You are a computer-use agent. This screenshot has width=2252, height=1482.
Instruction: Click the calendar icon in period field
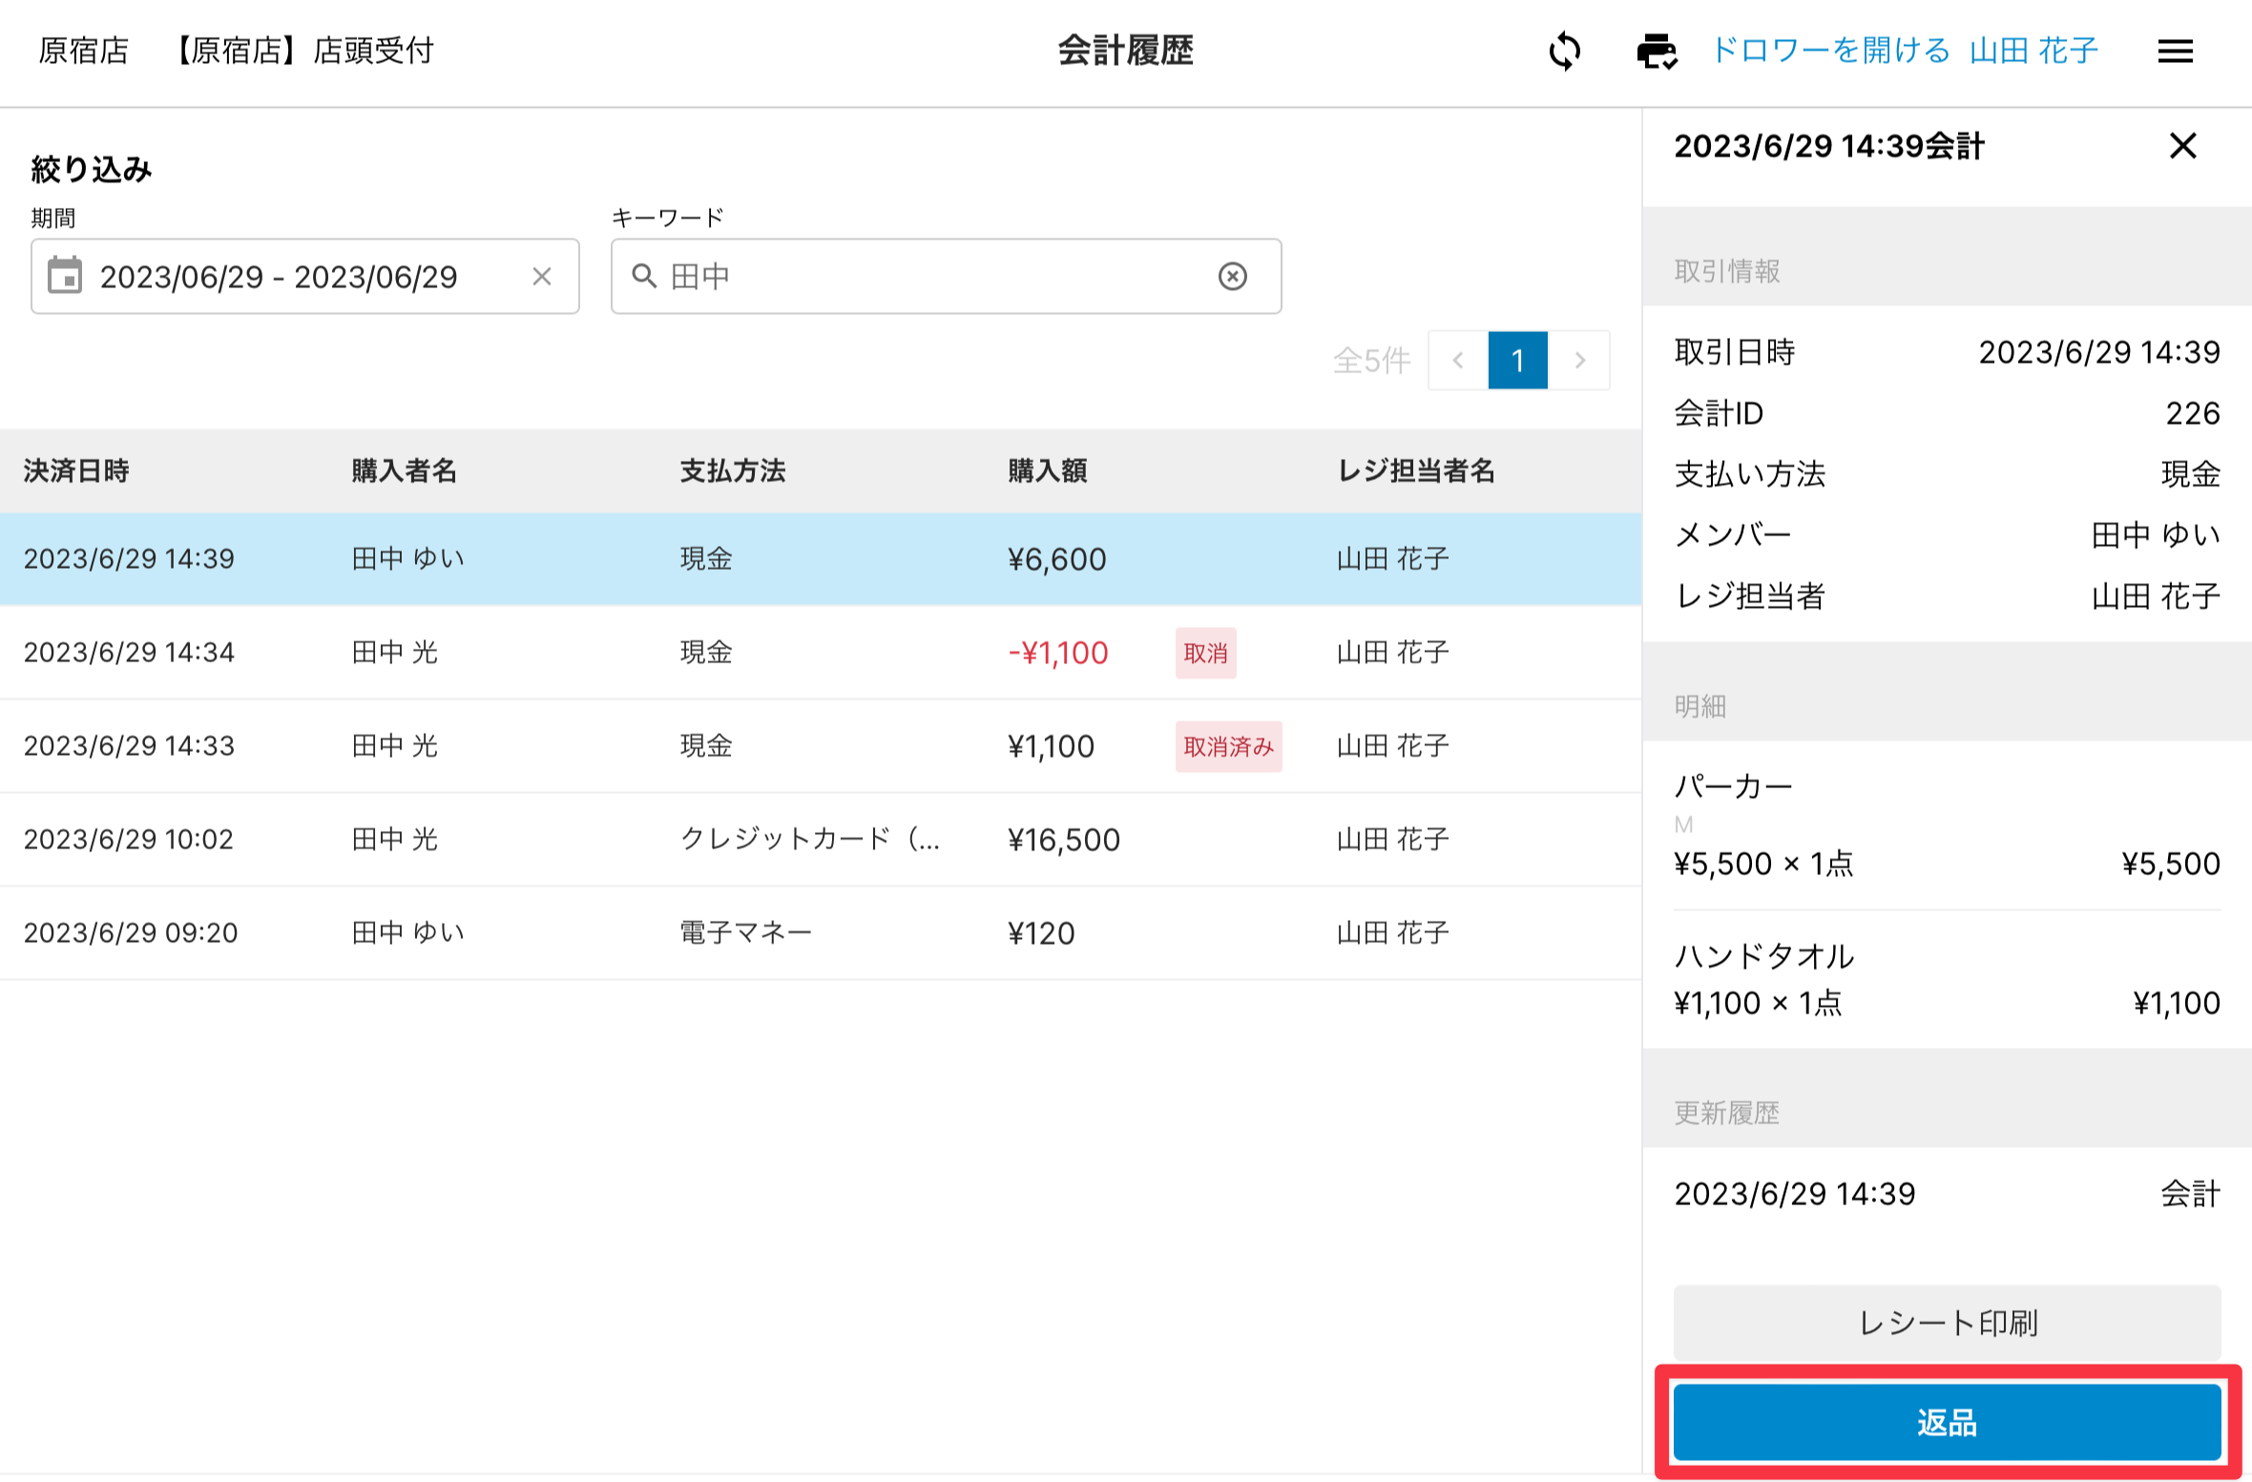click(65, 276)
